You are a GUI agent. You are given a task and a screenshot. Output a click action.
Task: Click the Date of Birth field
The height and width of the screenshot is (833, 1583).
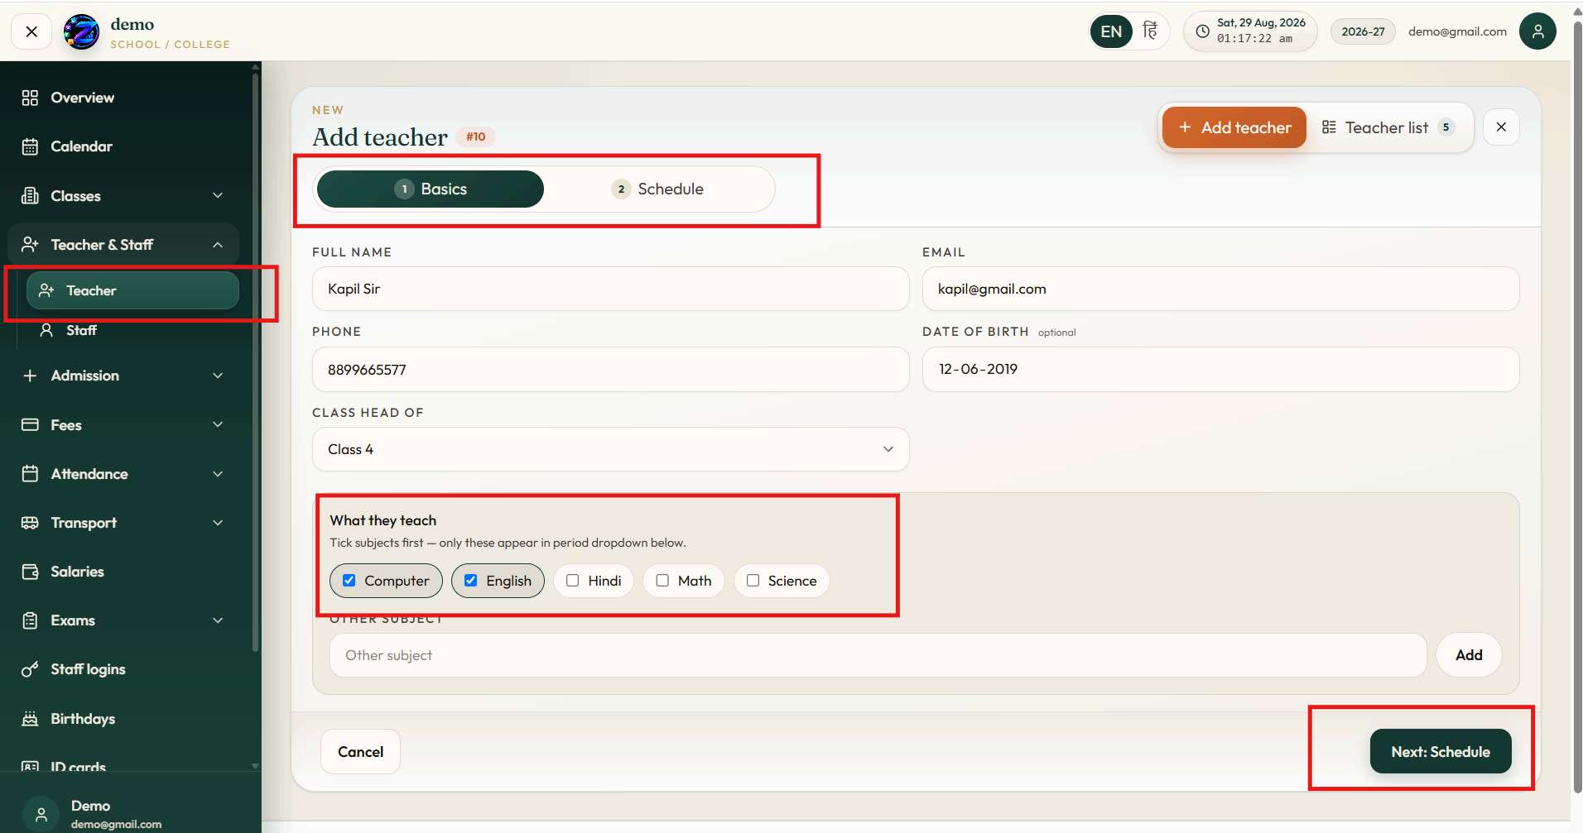pos(1220,369)
